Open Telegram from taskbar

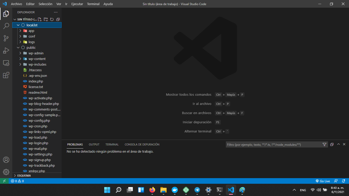point(197,190)
